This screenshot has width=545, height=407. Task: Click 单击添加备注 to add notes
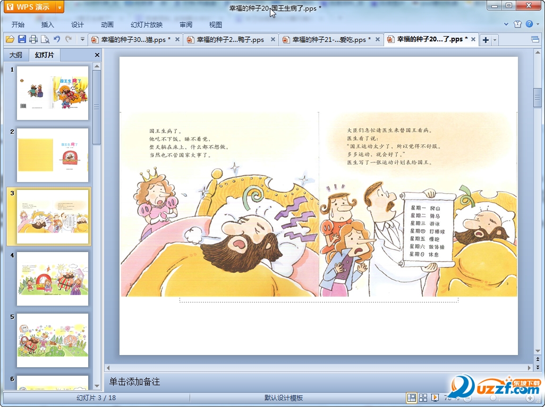(134, 382)
